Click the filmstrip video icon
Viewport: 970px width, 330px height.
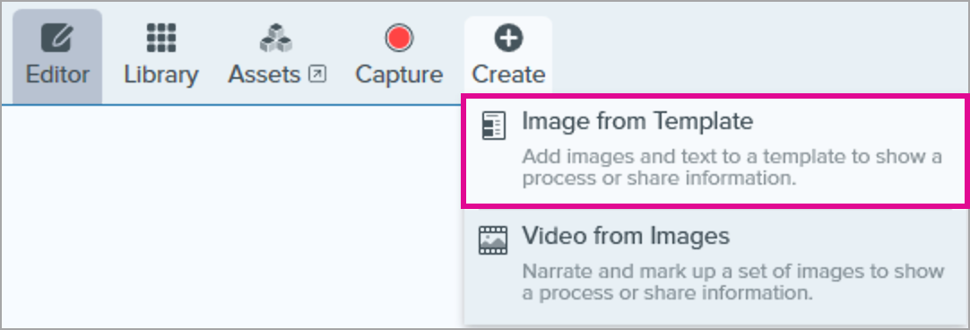[x=493, y=240]
